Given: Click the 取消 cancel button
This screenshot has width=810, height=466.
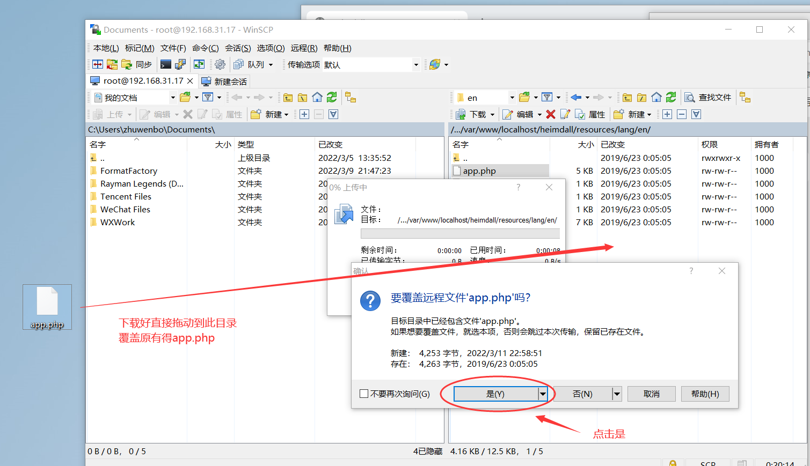Looking at the screenshot, I should click(x=652, y=394).
